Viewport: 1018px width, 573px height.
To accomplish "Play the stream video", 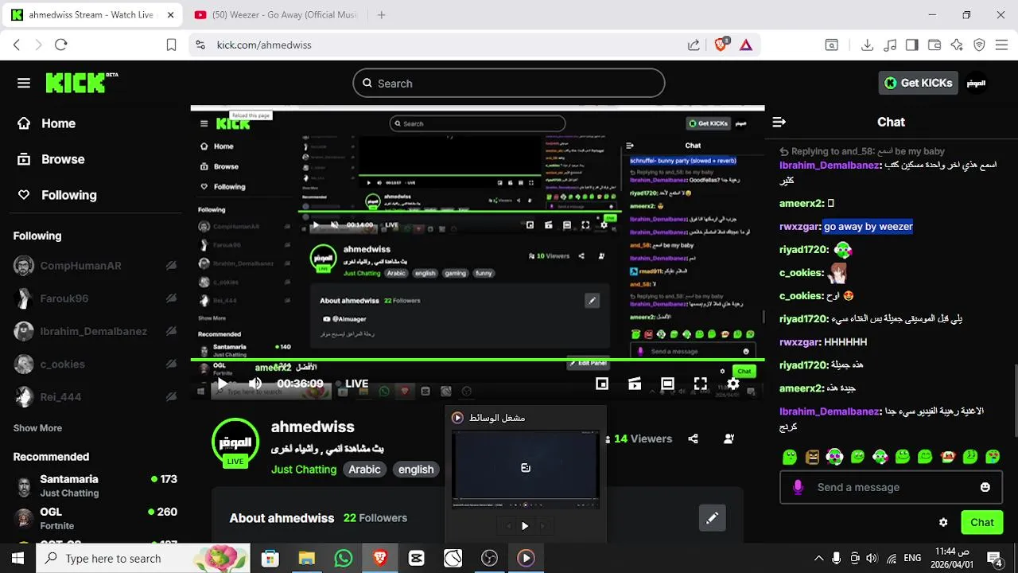I will (222, 384).
